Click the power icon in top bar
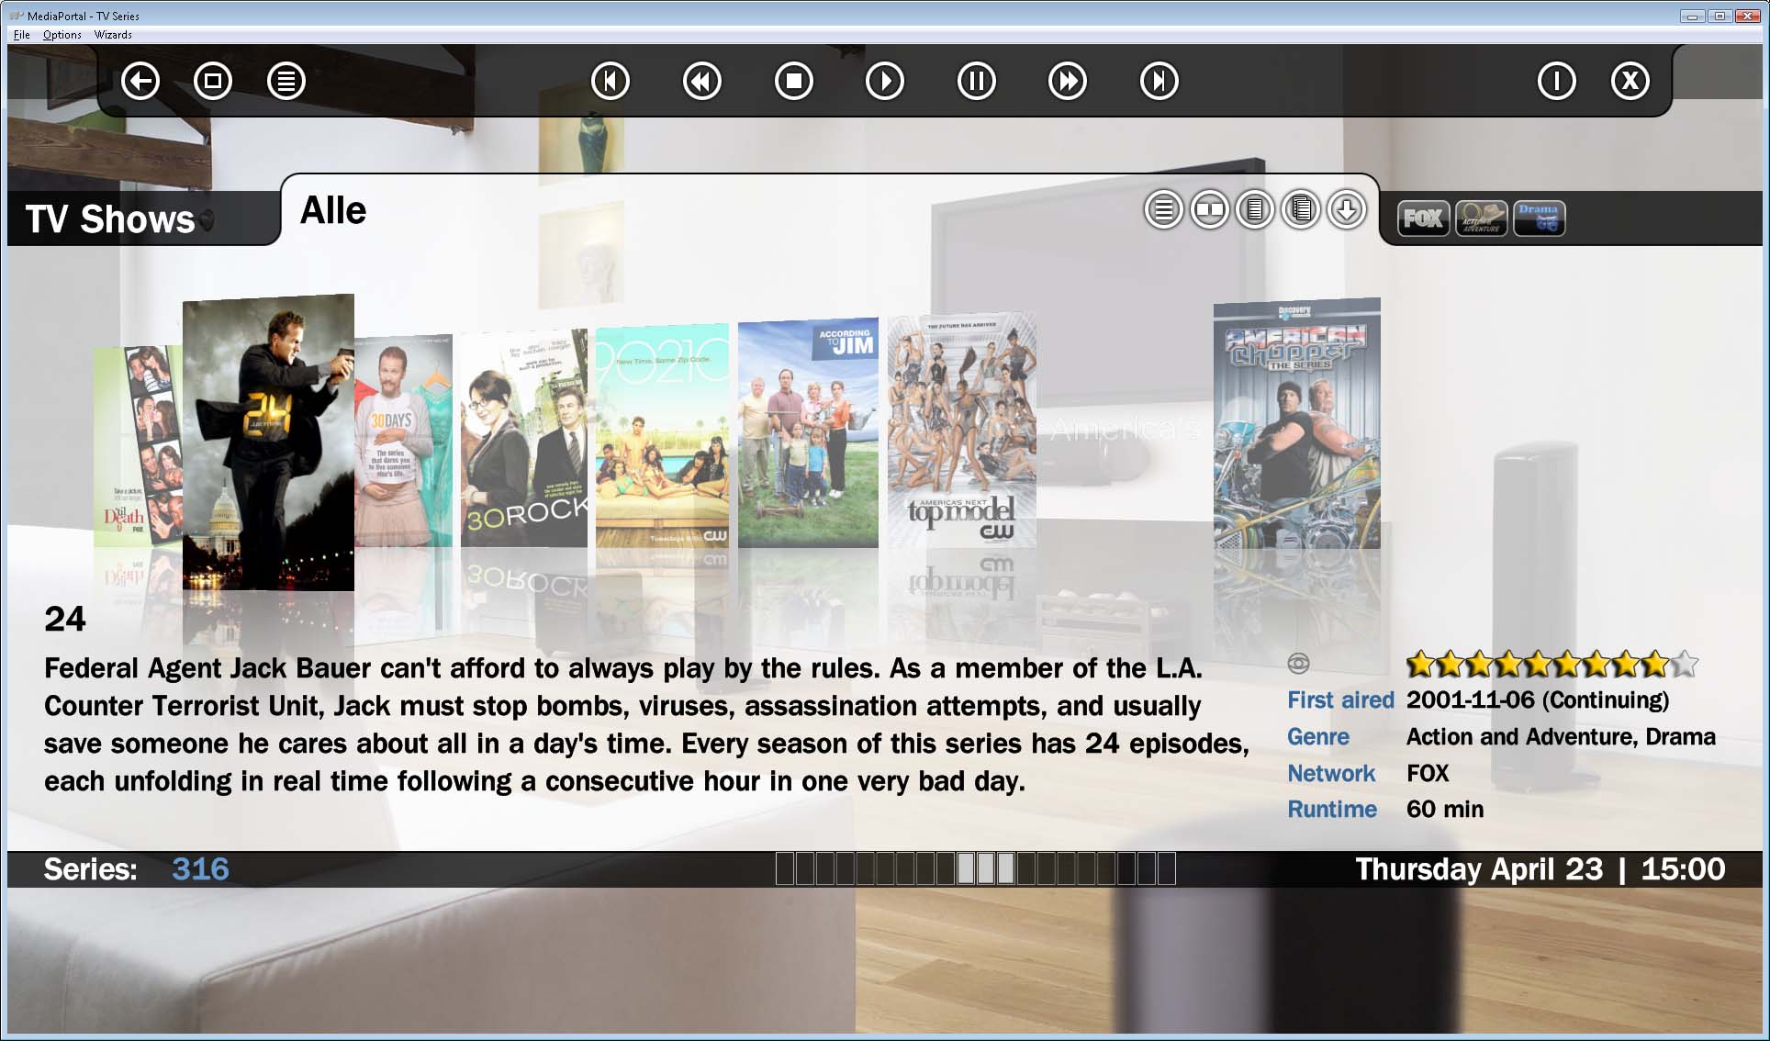The width and height of the screenshot is (1770, 1041). [1556, 81]
